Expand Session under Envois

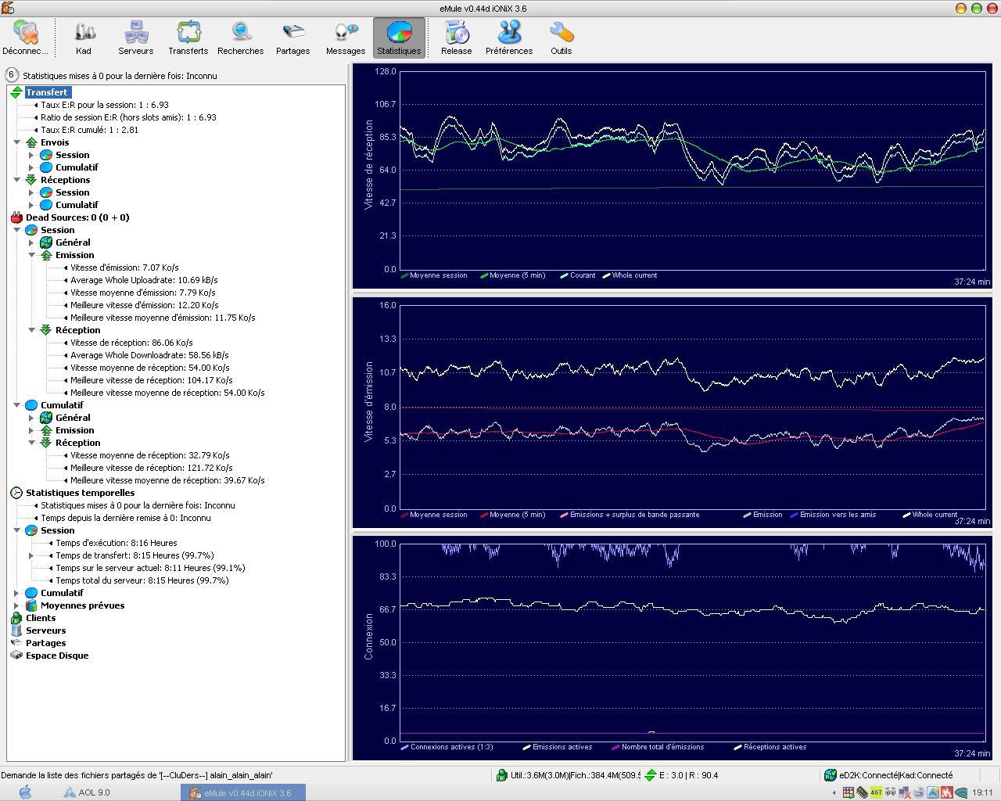point(31,155)
